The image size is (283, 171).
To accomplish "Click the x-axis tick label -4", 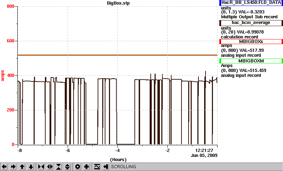I will click(x=117, y=151).
